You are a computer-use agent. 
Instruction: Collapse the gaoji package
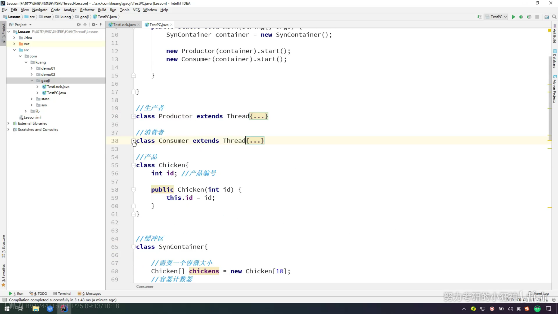point(32,81)
